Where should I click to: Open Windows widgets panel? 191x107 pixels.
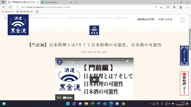coord(4,104)
